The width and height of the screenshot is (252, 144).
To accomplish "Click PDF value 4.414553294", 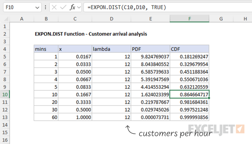I will coord(150,87).
